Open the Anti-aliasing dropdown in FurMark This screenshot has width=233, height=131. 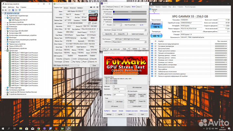(x=119, y=95)
